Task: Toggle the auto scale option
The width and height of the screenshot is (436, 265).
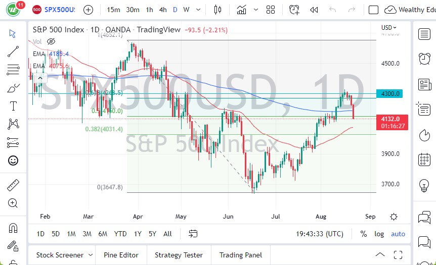Action: [398, 234]
